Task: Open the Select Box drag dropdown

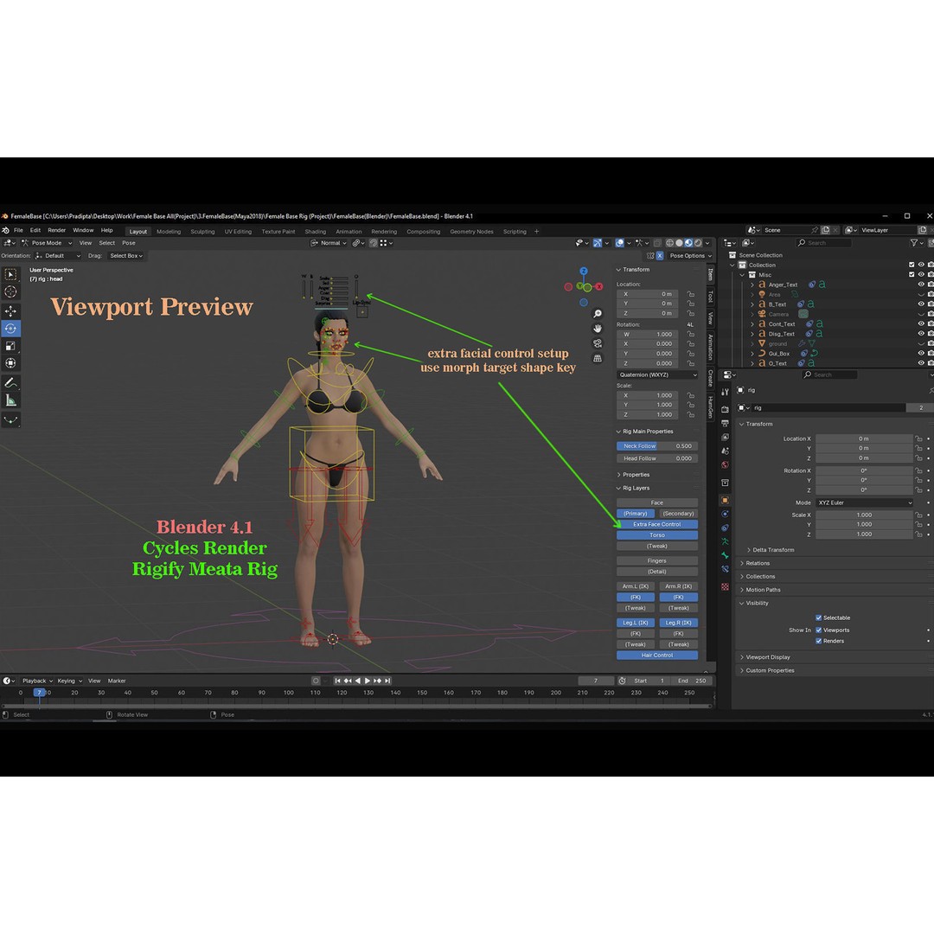Action: [125, 256]
